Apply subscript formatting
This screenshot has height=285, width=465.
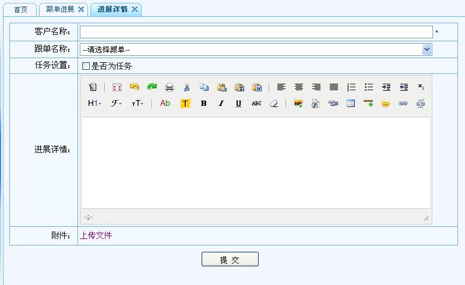click(421, 87)
